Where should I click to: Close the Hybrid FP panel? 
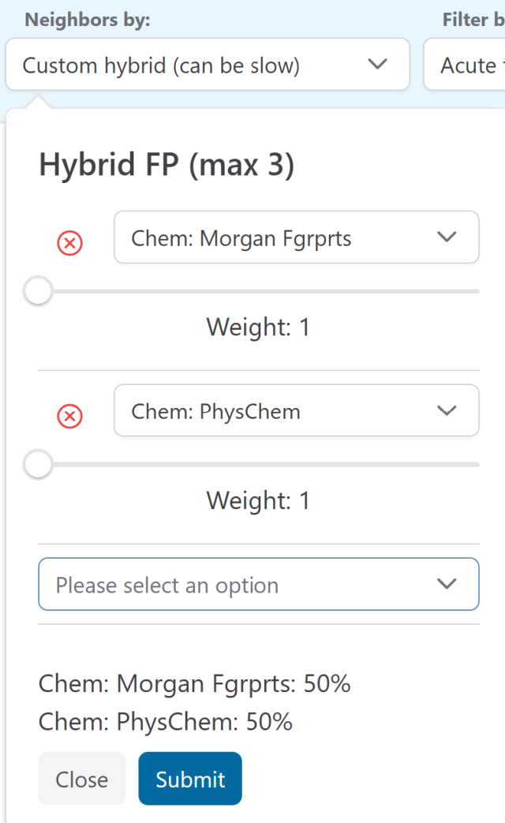tap(81, 778)
